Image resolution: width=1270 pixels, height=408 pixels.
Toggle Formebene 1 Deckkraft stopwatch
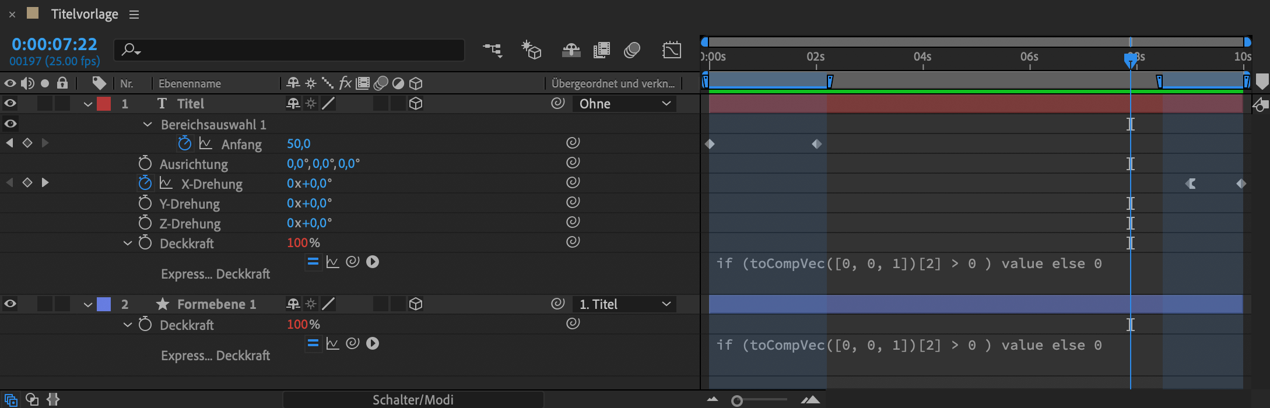[x=145, y=324]
